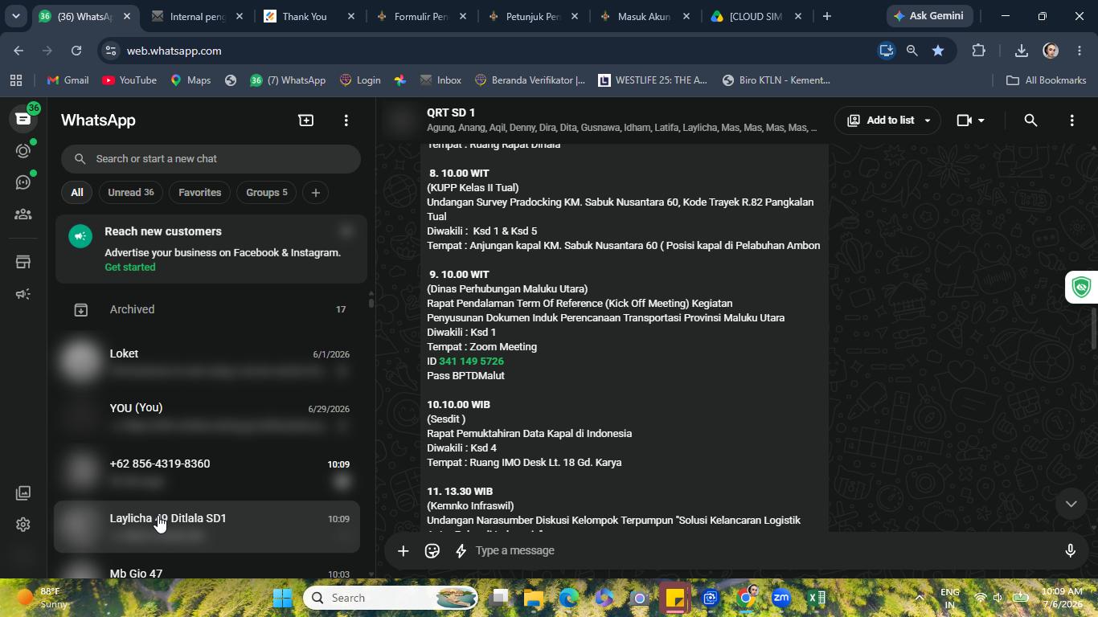This screenshot has width=1098, height=617.
Task: Open the QRT SD 1 chat options menu
Action: point(1071,120)
